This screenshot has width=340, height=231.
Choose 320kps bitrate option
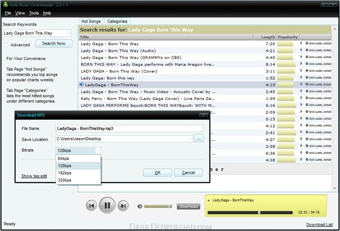[78, 180]
